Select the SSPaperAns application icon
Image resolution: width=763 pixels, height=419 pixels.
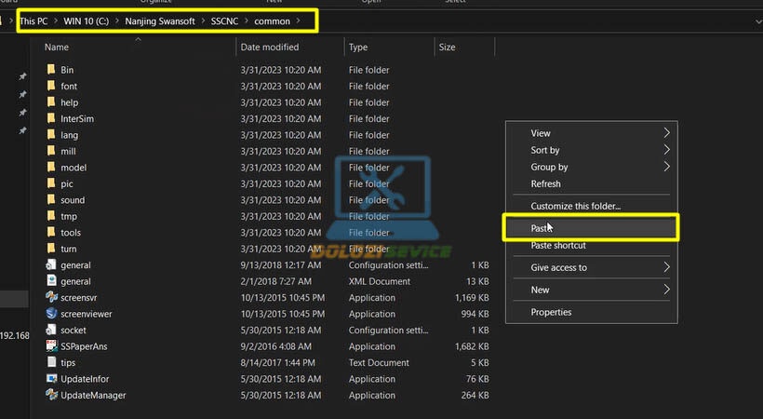coord(52,346)
